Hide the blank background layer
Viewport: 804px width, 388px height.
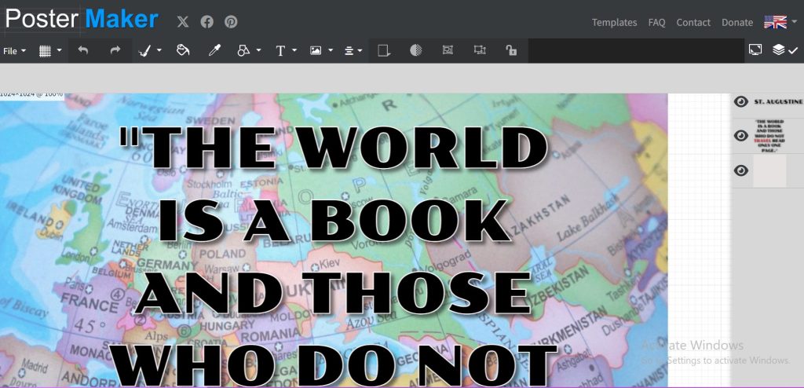click(x=741, y=170)
